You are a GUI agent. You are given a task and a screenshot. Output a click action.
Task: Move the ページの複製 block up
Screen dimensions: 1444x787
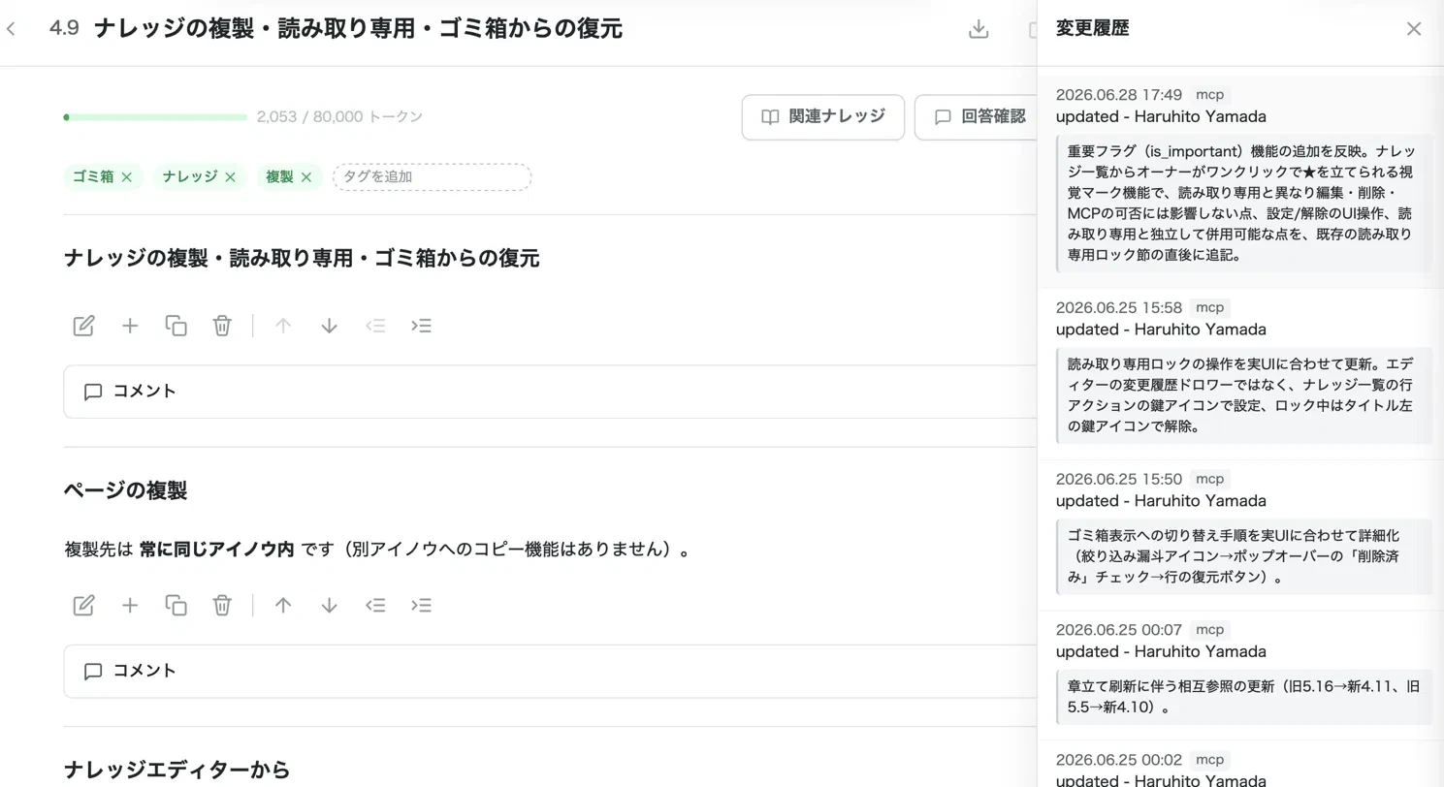(283, 605)
